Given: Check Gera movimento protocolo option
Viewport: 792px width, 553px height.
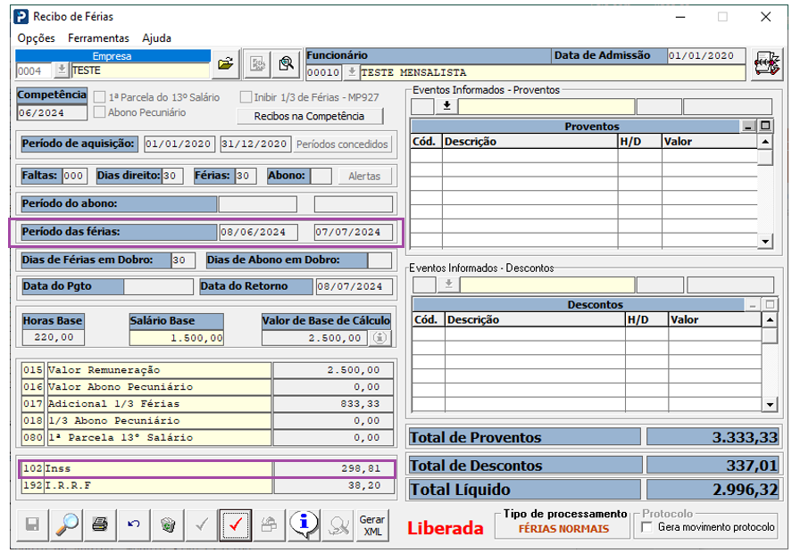Looking at the screenshot, I should point(646,527).
